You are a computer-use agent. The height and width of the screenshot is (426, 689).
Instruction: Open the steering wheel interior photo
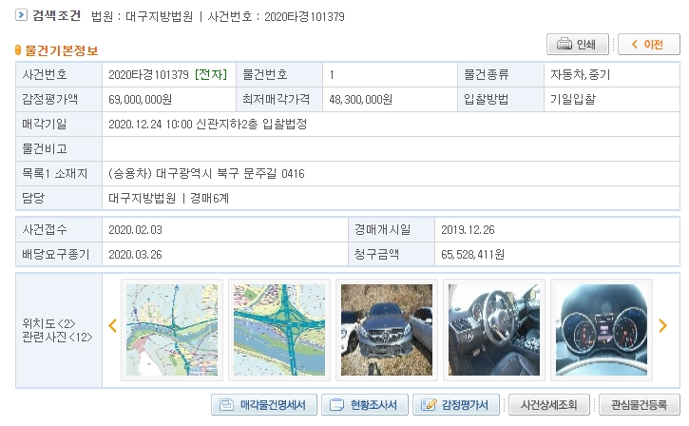(494, 330)
